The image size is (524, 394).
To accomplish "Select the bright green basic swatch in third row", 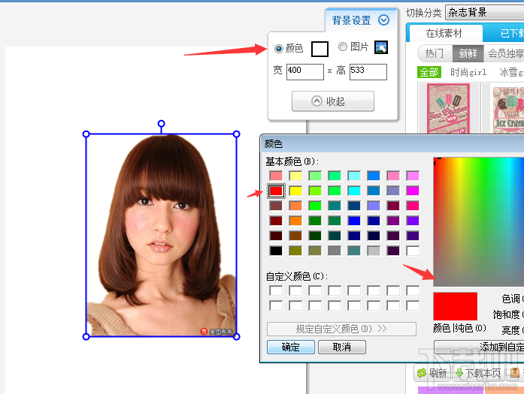I will click(x=315, y=206).
